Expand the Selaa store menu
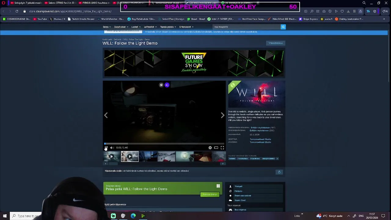The image size is (391, 220). [x=107, y=27]
